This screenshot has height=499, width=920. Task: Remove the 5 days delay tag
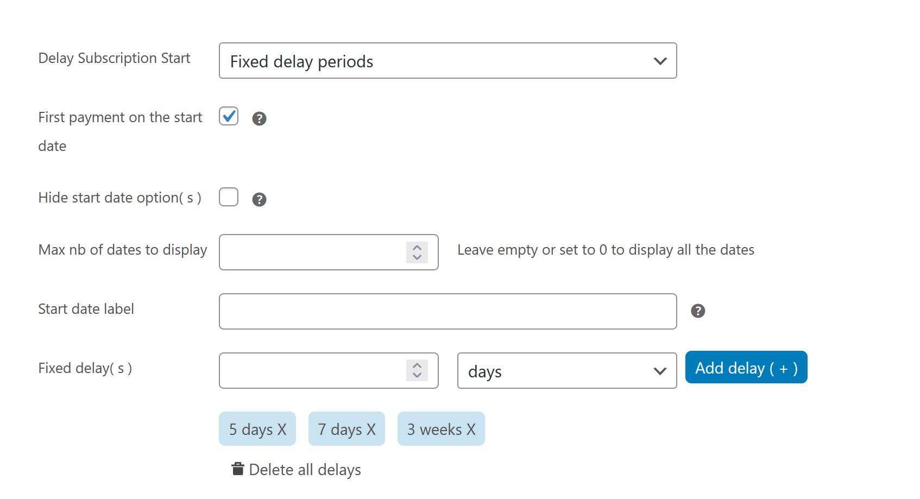[282, 429]
